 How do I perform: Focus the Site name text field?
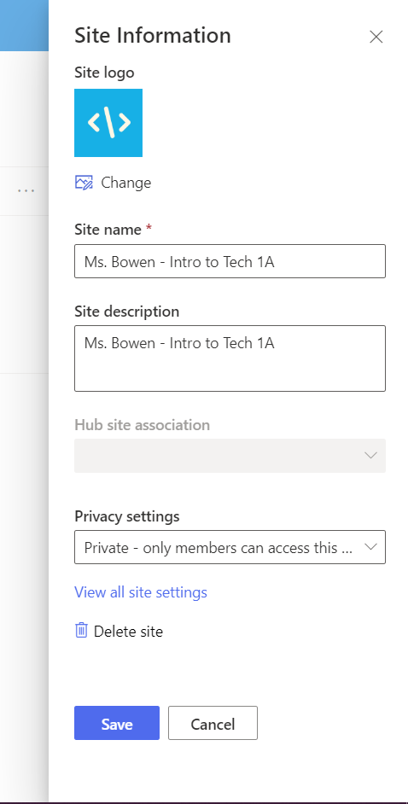[230, 261]
